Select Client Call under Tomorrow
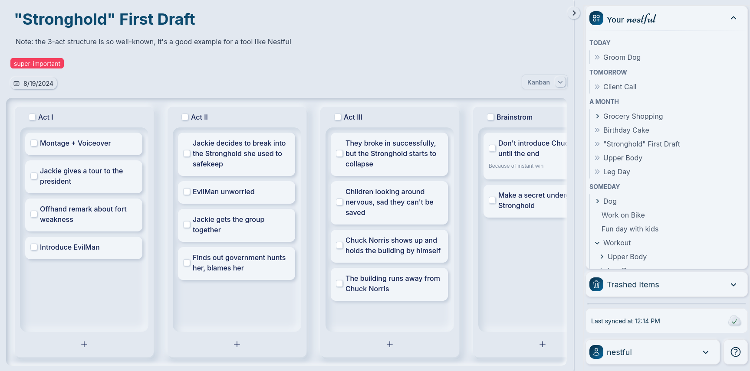The width and height of the screenshot is (750, 371). point(619,87)
